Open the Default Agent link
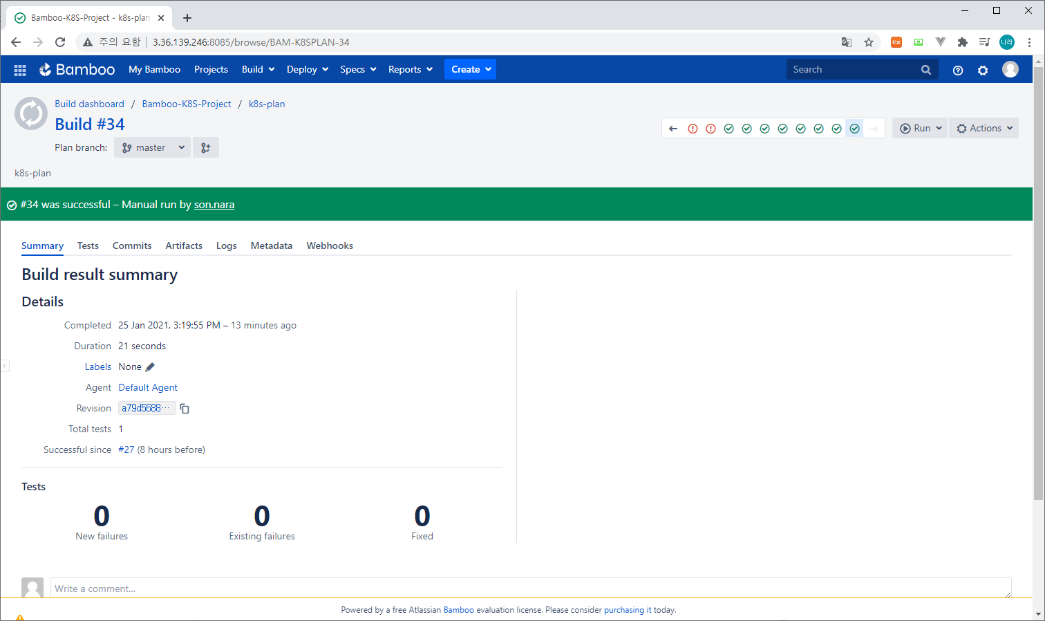 (x=148, y=388)
